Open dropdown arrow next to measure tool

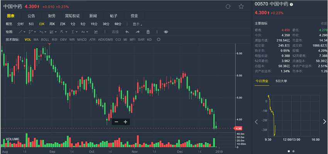[x=76, y=32]
